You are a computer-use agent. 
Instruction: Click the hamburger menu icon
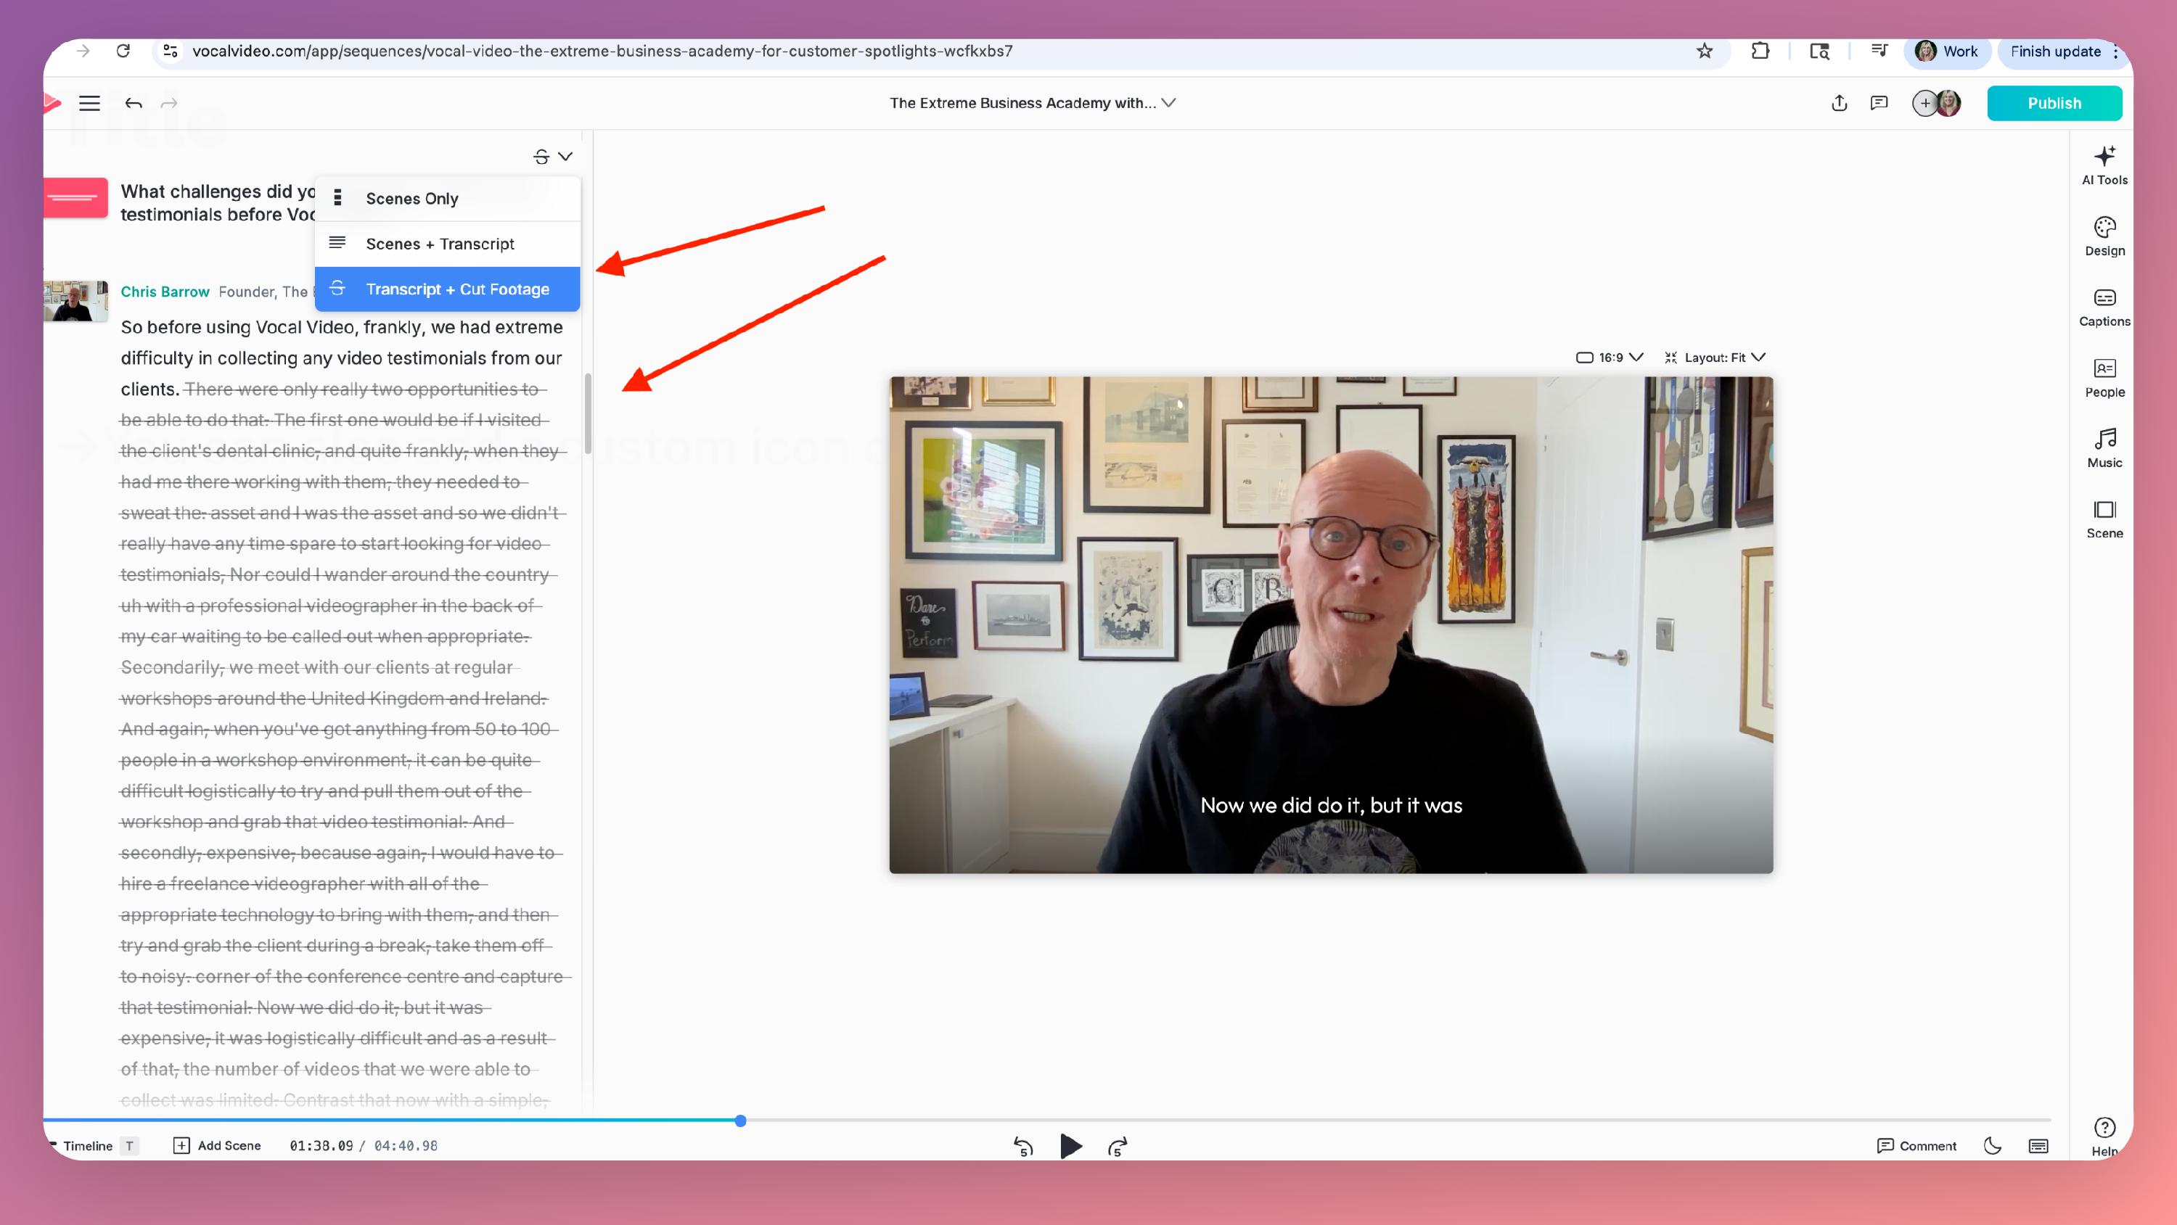tap(89, 103)
